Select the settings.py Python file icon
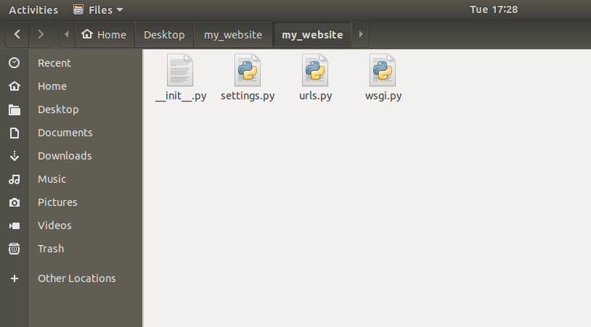The width and height of the screenshot is (591, 327). click(x=248, y=70)
